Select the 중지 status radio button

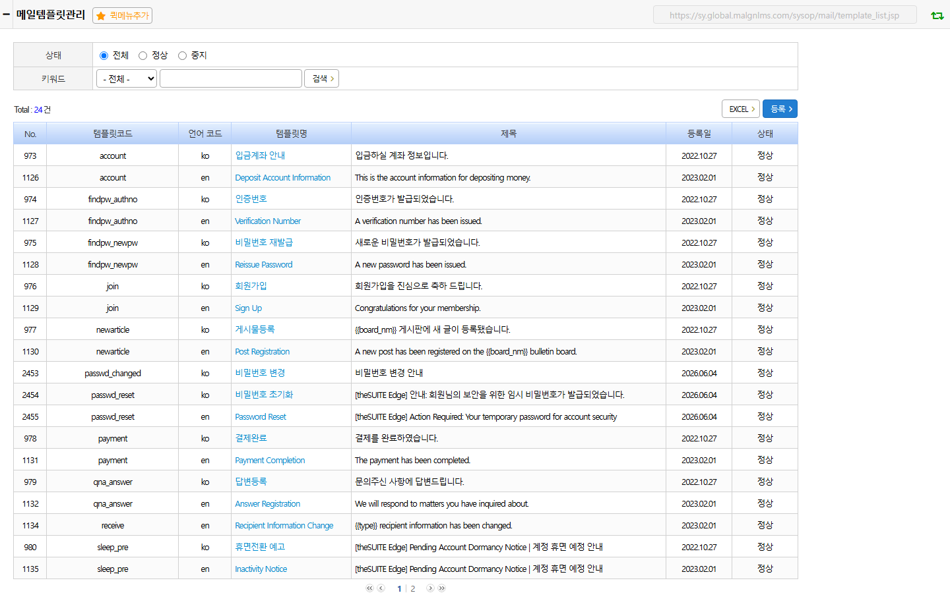click(182, 55)
